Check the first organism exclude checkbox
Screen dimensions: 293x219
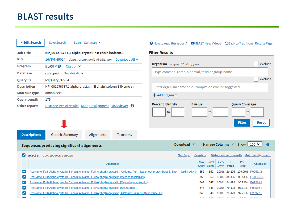(256, 64)
